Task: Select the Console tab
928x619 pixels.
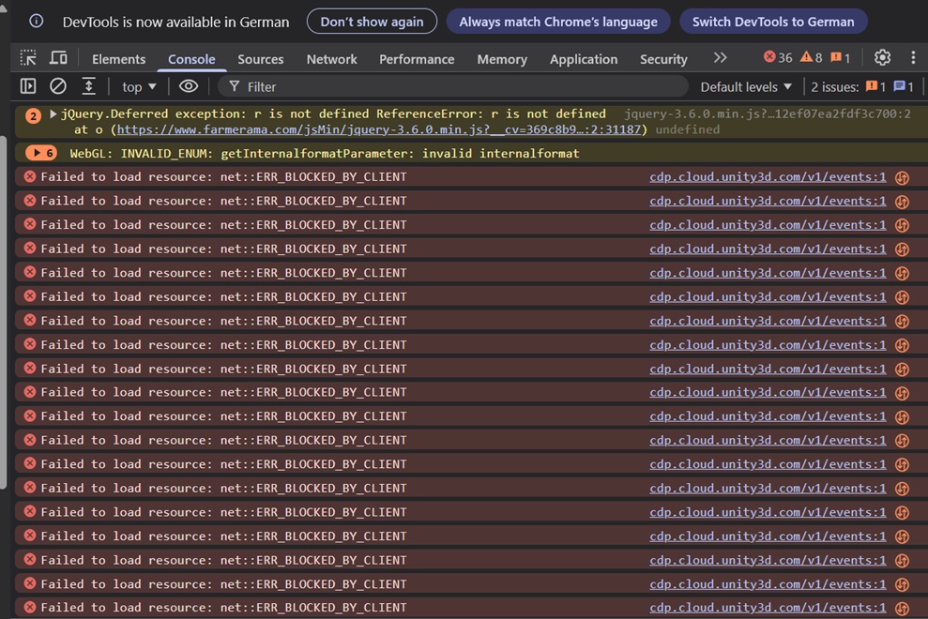Action: tap(191, 59)
